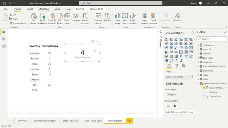This screenshot has height=128, width=228.
Task: Click the Fields pane search box
Action: [x=212, y=39]
